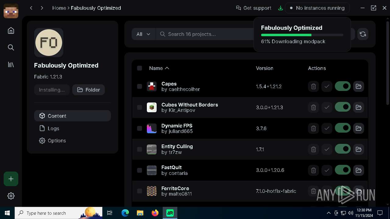The width and height of the screenshot is (390, 219).
Task: Open the notification center icon
Action: [x=380, y=213]
